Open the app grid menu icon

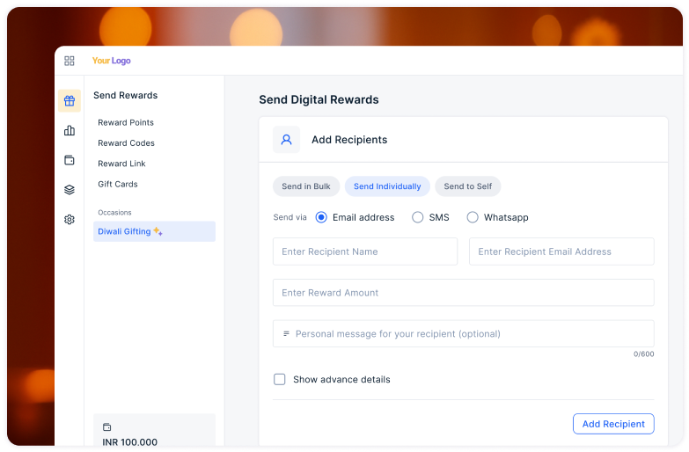coord(70,61)
